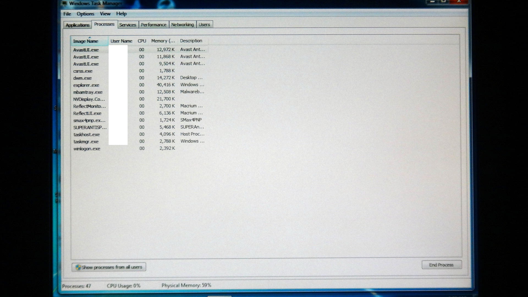The image size is (528, 297).
Task: Click the SUPERAn... description cell
Action: [x=192, y=127]
